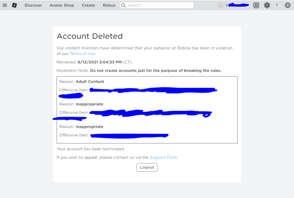Viewport: 294px width, 198px height.
Task: Select Create in the top navigation
Action: coord(88,6)
